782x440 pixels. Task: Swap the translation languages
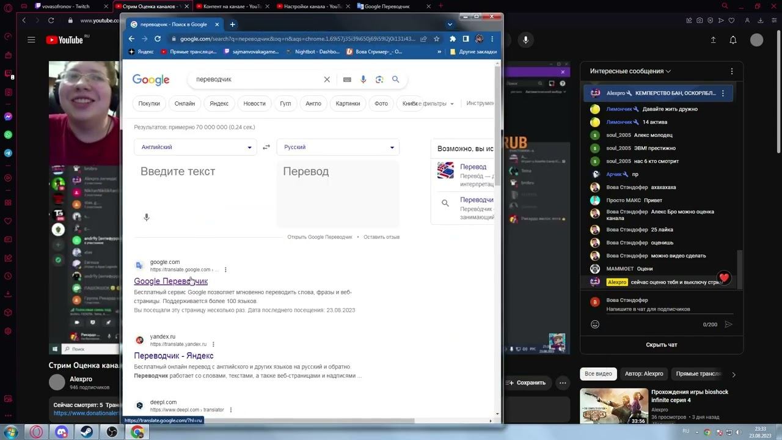coord(266,147)
